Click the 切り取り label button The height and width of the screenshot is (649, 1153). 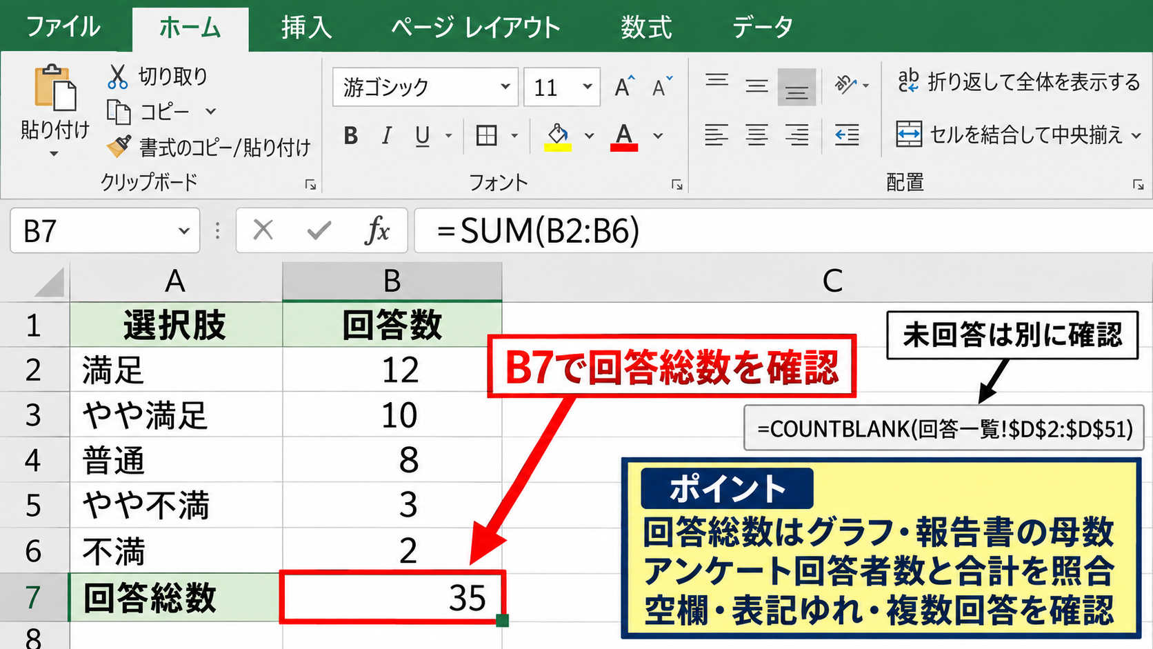click(x=173, y=76)
